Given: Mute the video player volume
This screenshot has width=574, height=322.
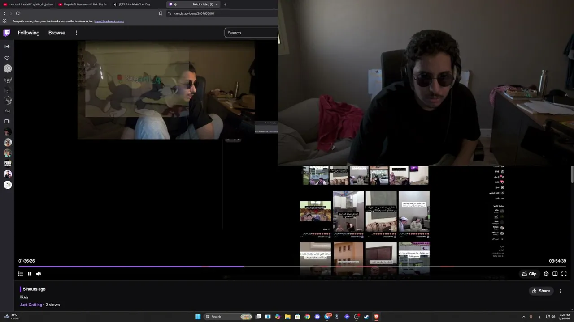Looking at the screenshot, I should 39,274.
